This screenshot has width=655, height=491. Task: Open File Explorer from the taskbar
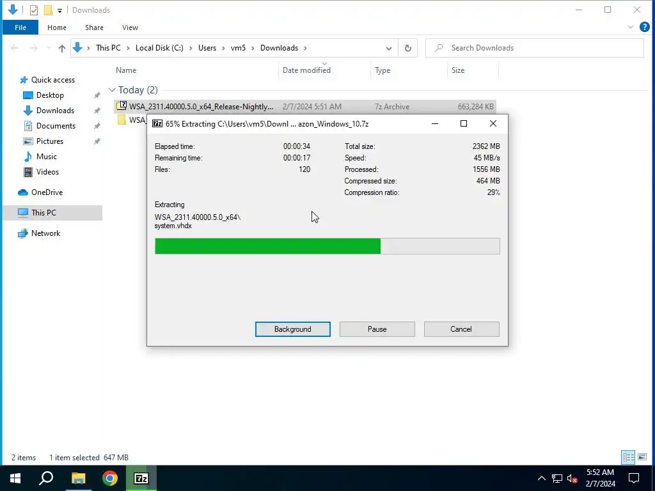tap(78, 478)
